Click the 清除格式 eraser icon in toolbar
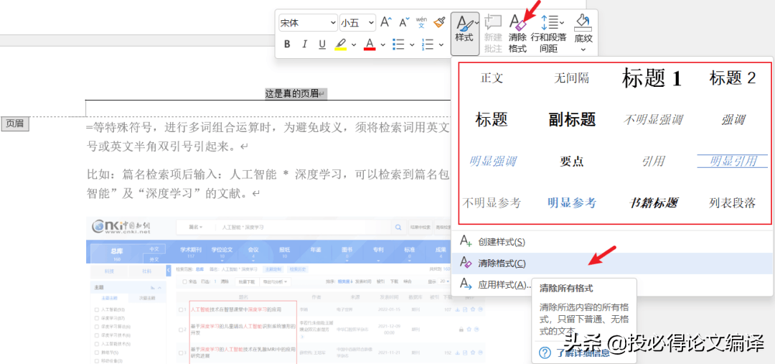Viewport: 775px width, 364px height. pos(517,22)
